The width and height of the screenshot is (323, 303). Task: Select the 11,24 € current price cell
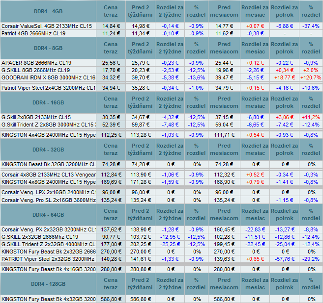[x=111, y=33]
